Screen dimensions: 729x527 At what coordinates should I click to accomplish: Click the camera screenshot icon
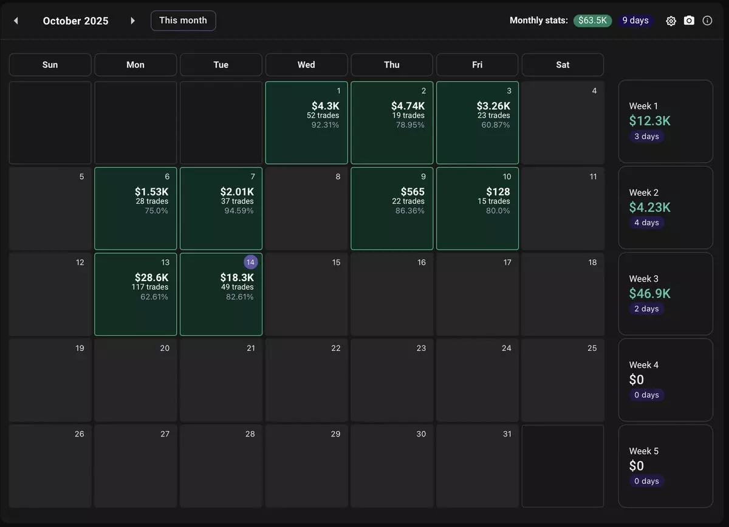689,21
